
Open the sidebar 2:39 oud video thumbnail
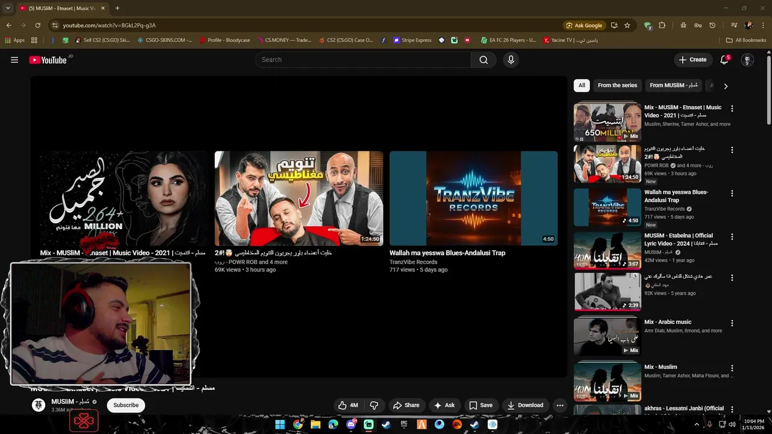(x=607, y=292)
